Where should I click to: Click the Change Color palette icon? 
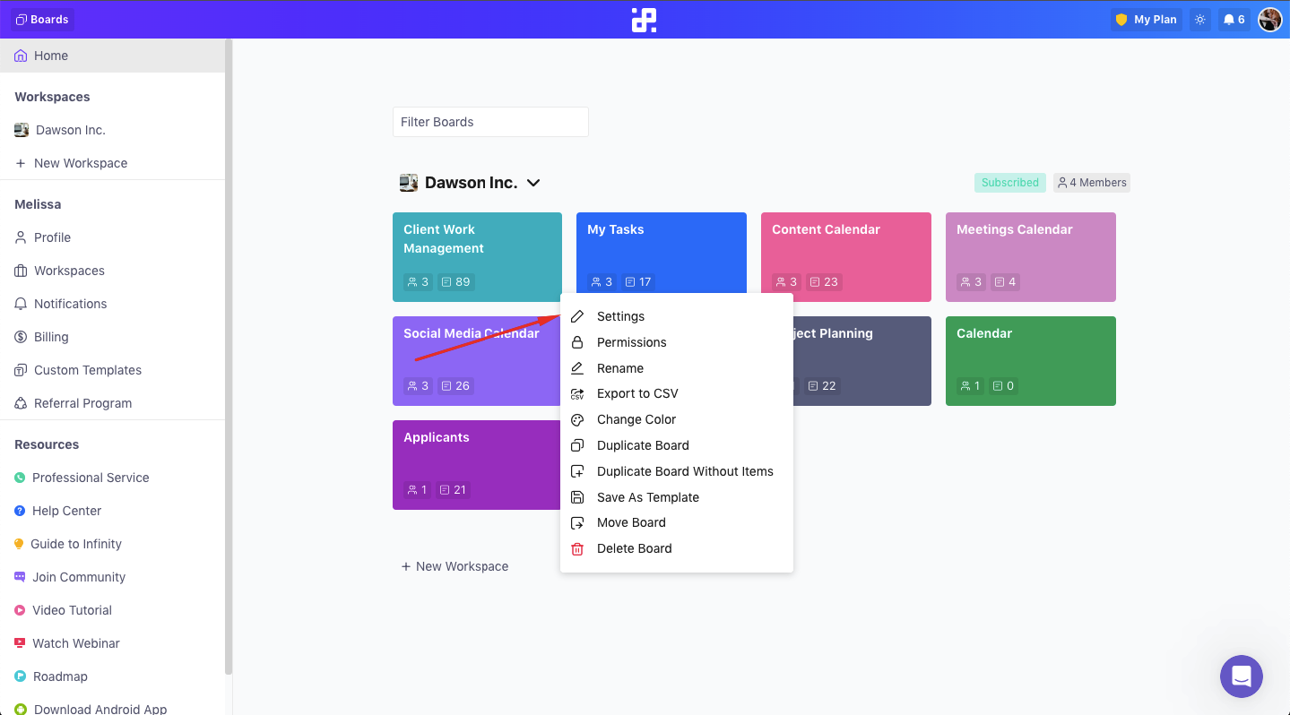pos(578,420)
